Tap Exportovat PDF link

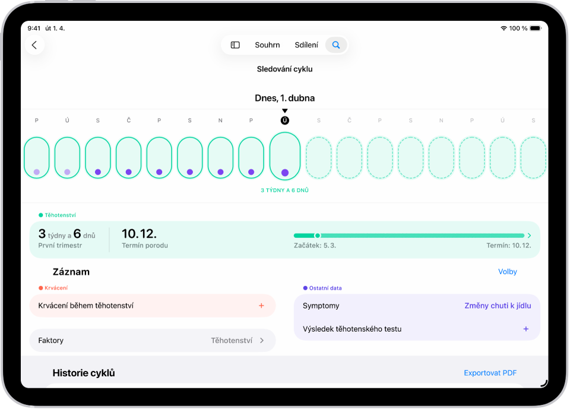coord(490,373)
